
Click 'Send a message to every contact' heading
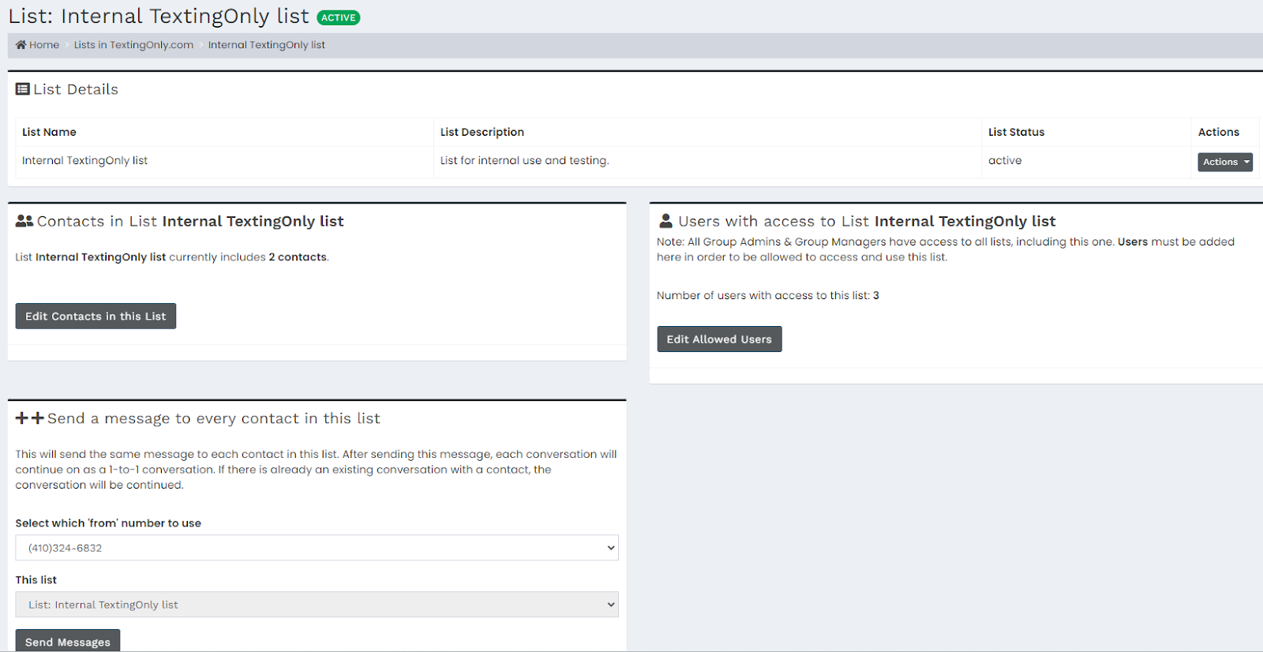(213, 418)
